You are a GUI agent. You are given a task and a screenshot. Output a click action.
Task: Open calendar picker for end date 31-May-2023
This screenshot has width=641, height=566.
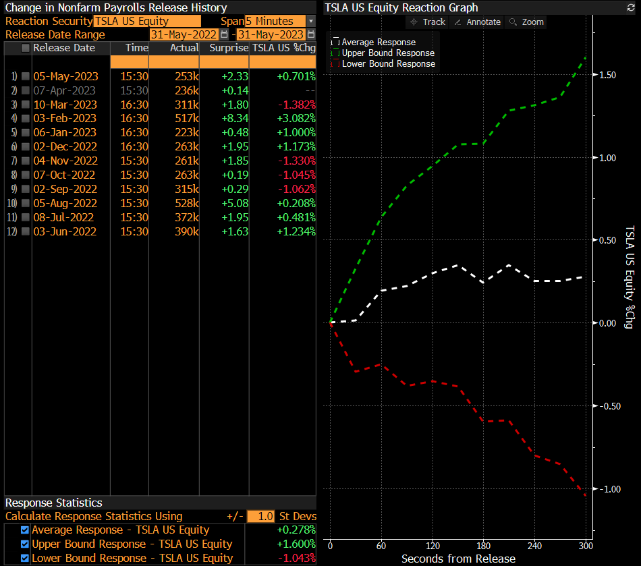311,34
